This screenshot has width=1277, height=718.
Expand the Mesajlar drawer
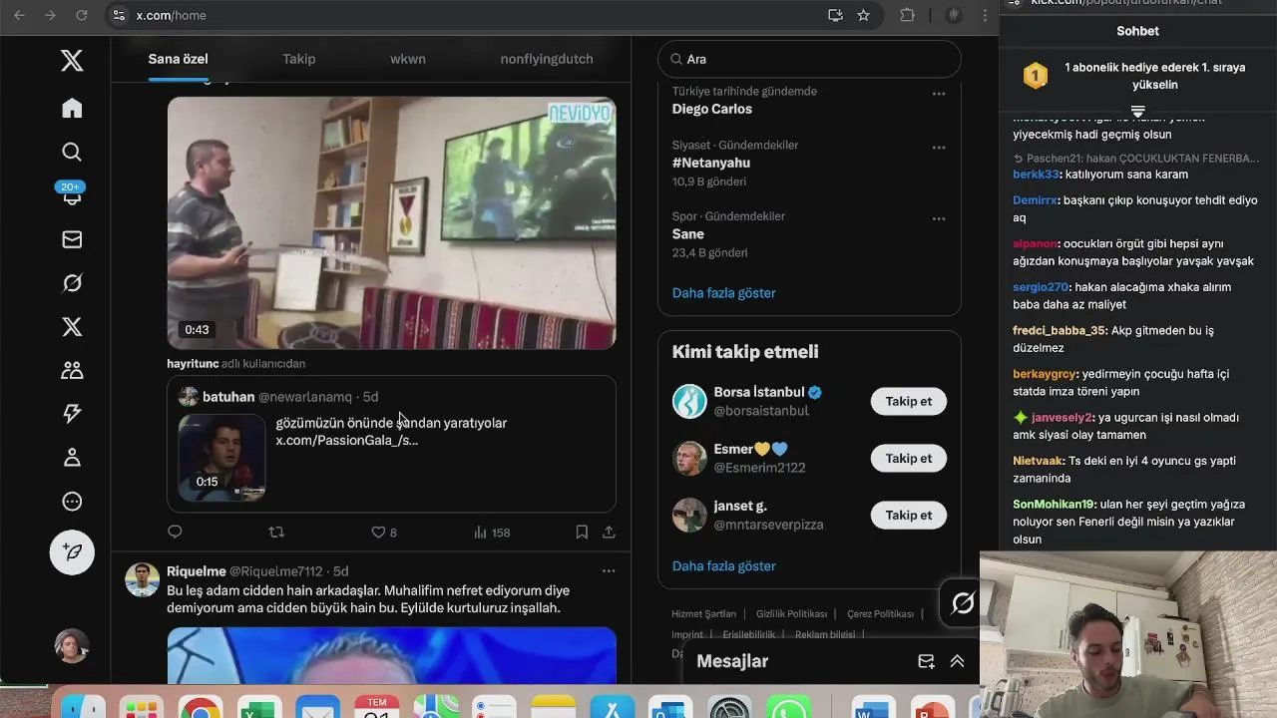coord(957,661)
